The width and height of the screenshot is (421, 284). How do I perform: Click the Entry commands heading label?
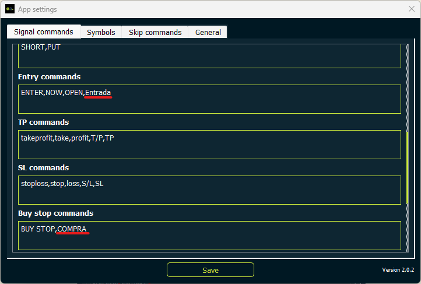click(x=49, y=77)
